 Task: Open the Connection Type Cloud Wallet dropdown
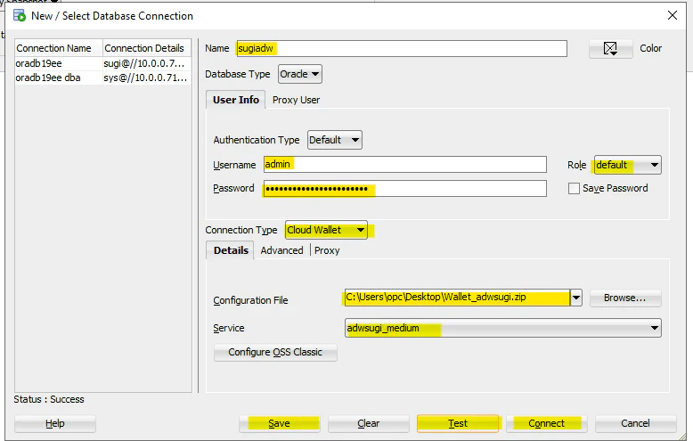326,230
